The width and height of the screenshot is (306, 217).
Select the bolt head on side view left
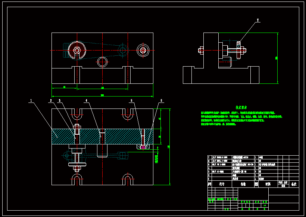pyautogui.click(x=201, y=50)
